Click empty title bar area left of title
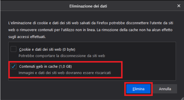This screenshot has height=100, width=184. pyautogui.click(x=34, y=6)
